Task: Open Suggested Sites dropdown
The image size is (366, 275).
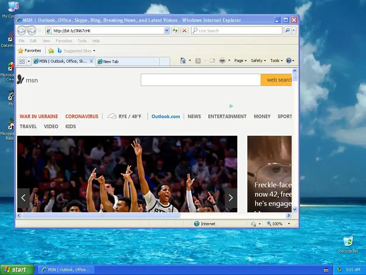Action: 76,50
